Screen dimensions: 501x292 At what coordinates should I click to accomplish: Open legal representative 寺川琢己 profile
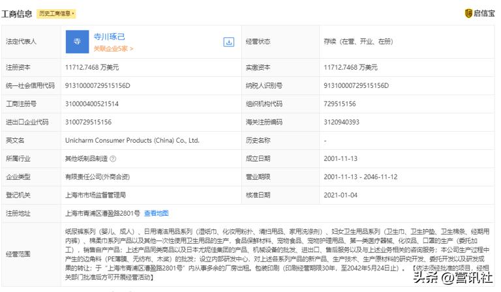pyautogui.click(x=110, y=37)
